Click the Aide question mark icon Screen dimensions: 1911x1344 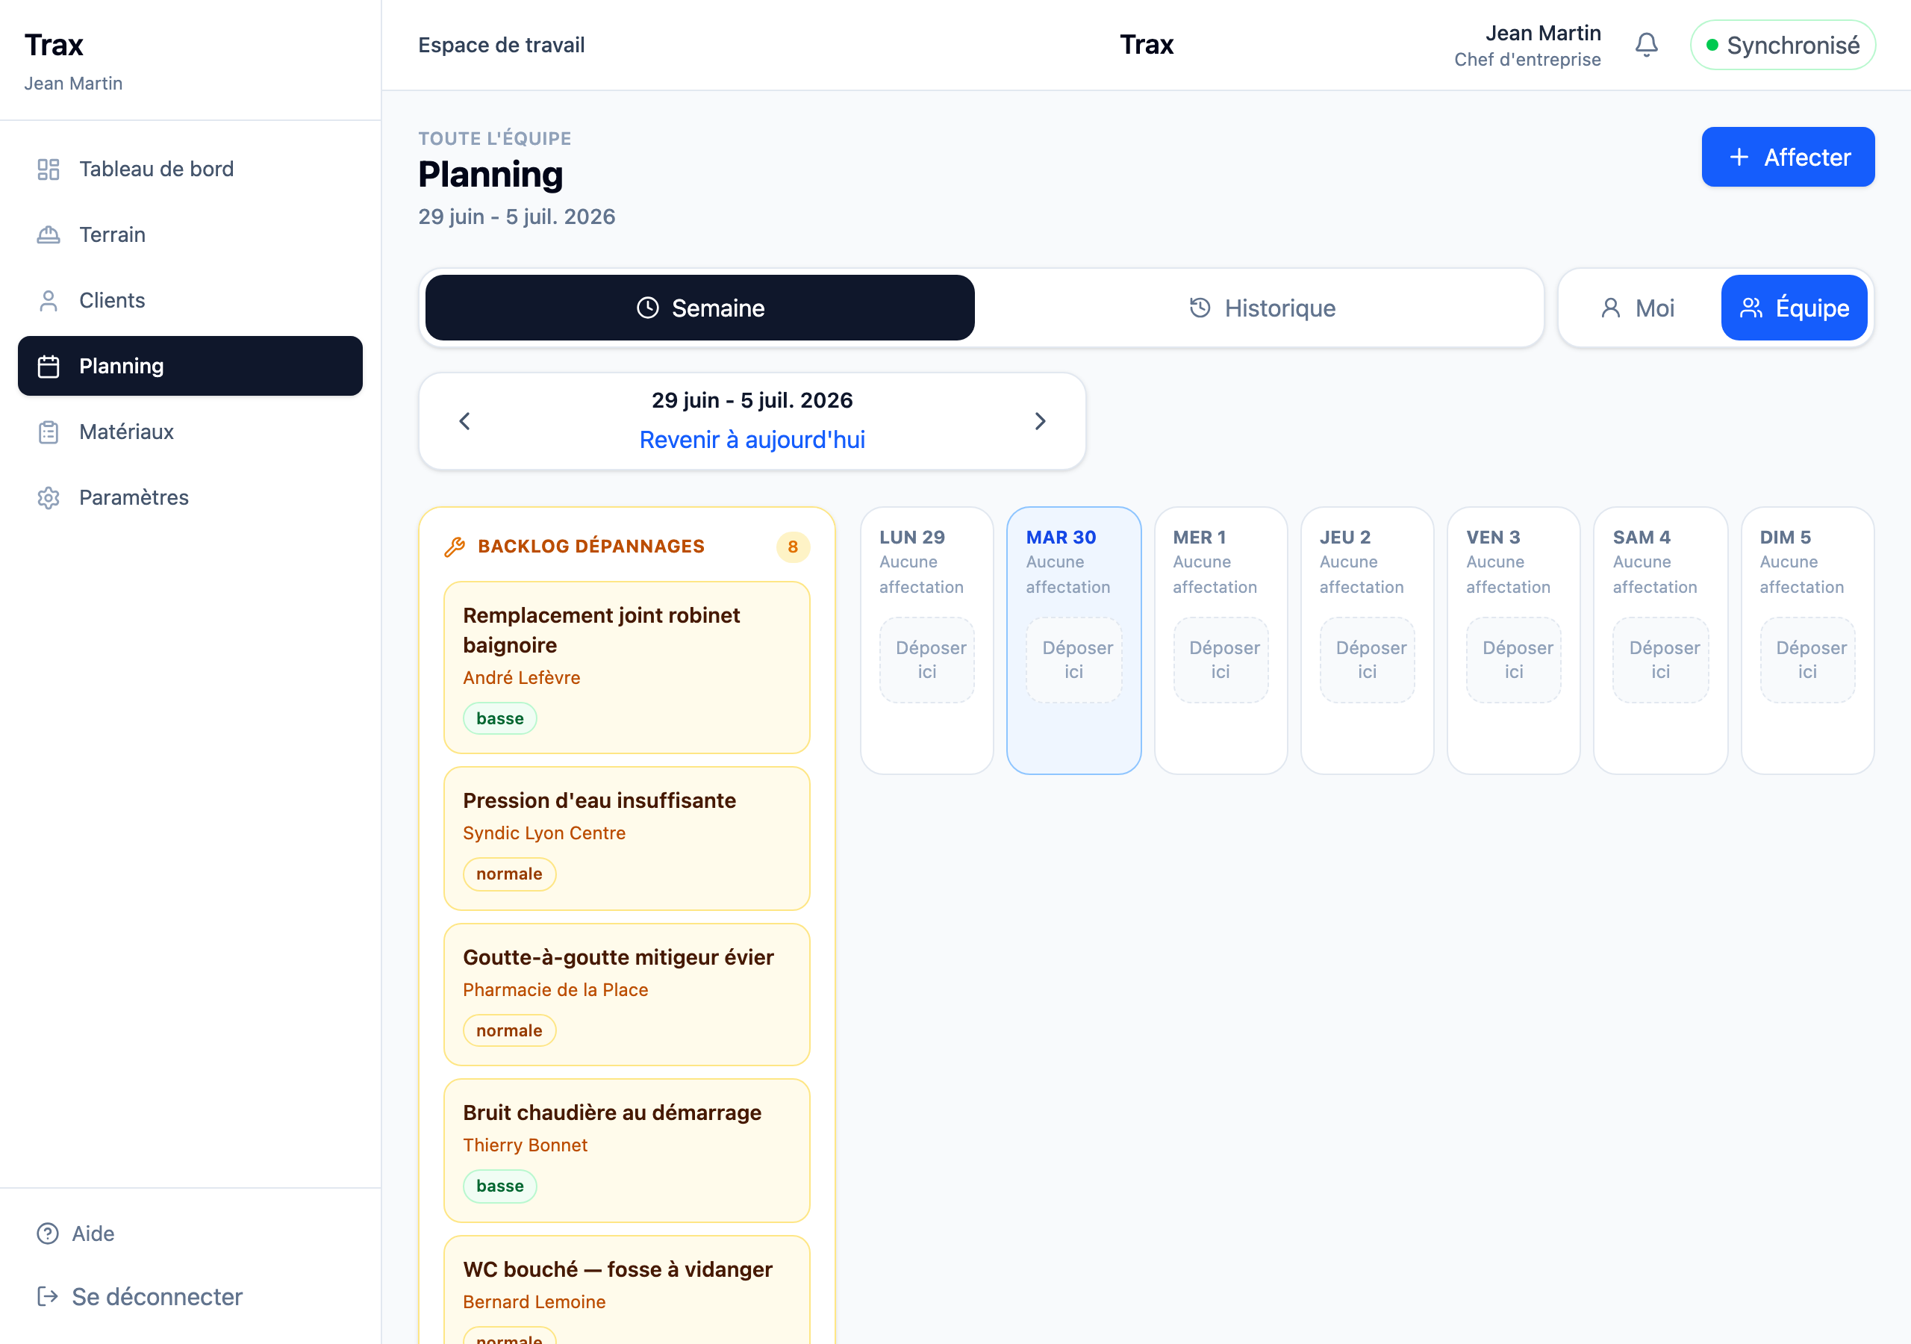pos(48,1233)
